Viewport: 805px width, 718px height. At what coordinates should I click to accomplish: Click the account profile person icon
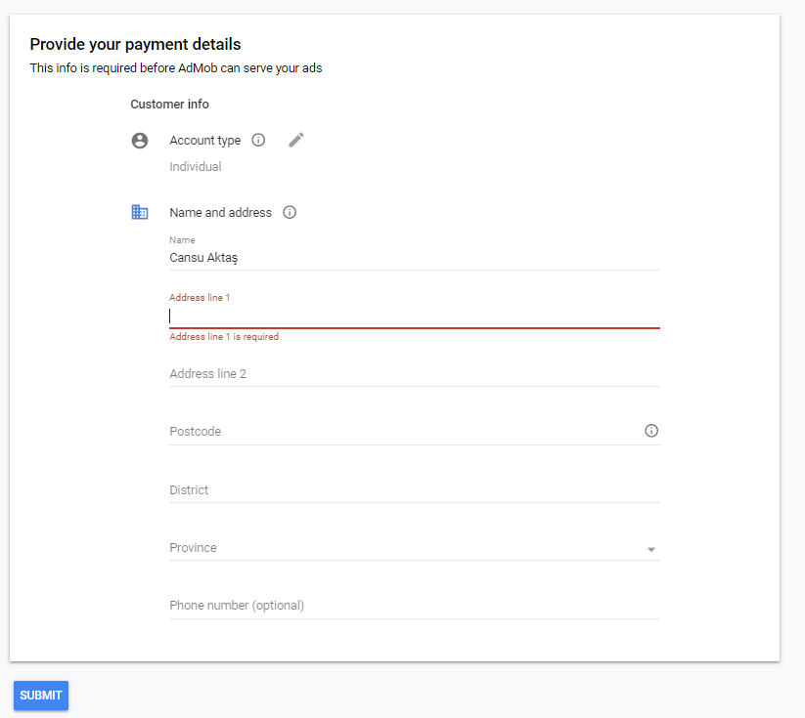[x=140, y=141]
